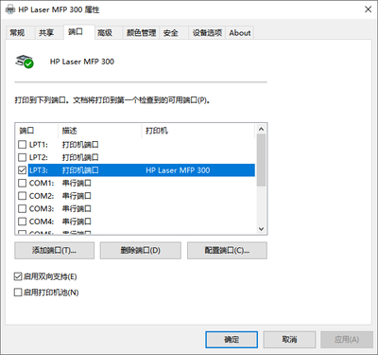Click the HP Laser MFP 300 heading text
The width and height of the screenshot is (378, 355).
tap(82, 62)
